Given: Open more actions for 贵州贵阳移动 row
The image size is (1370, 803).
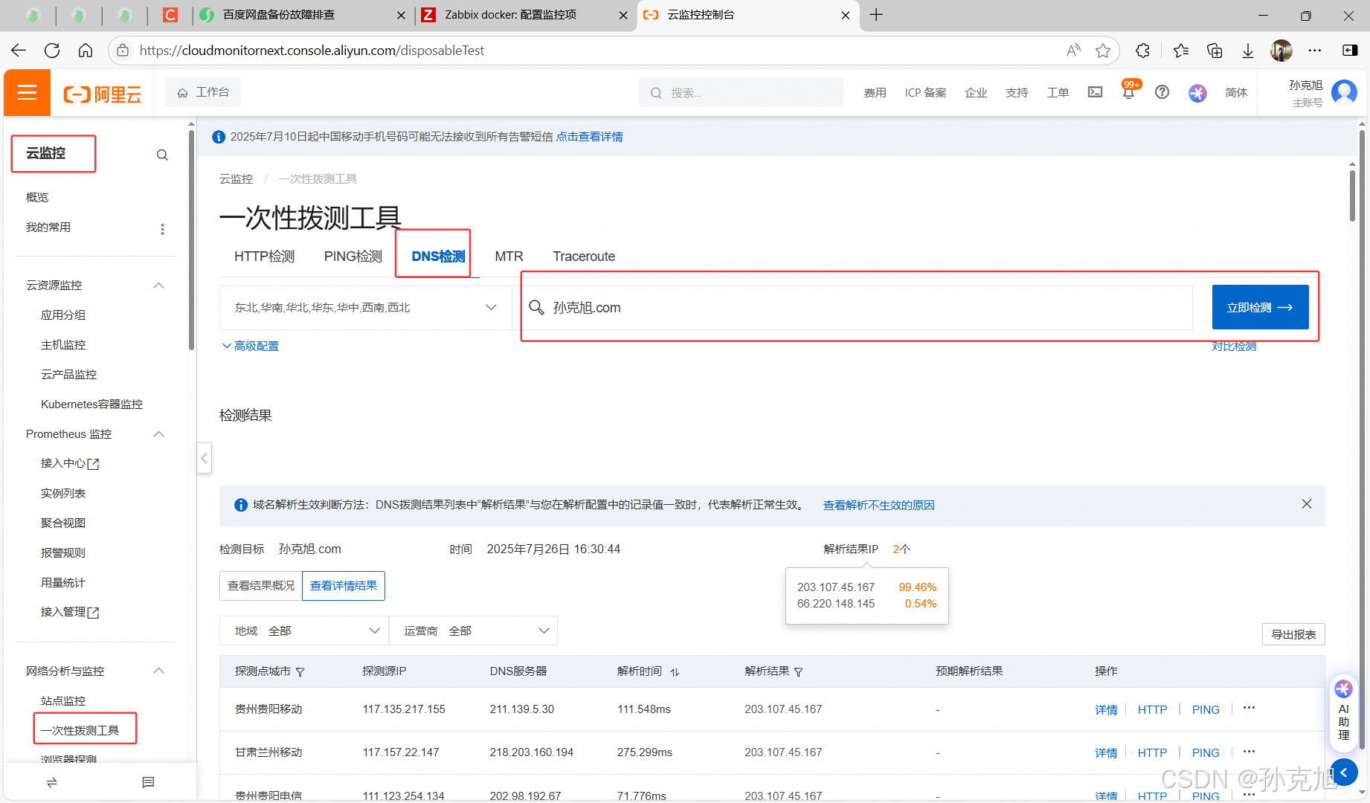Looking at the screenshot, I should [1249, 708].
